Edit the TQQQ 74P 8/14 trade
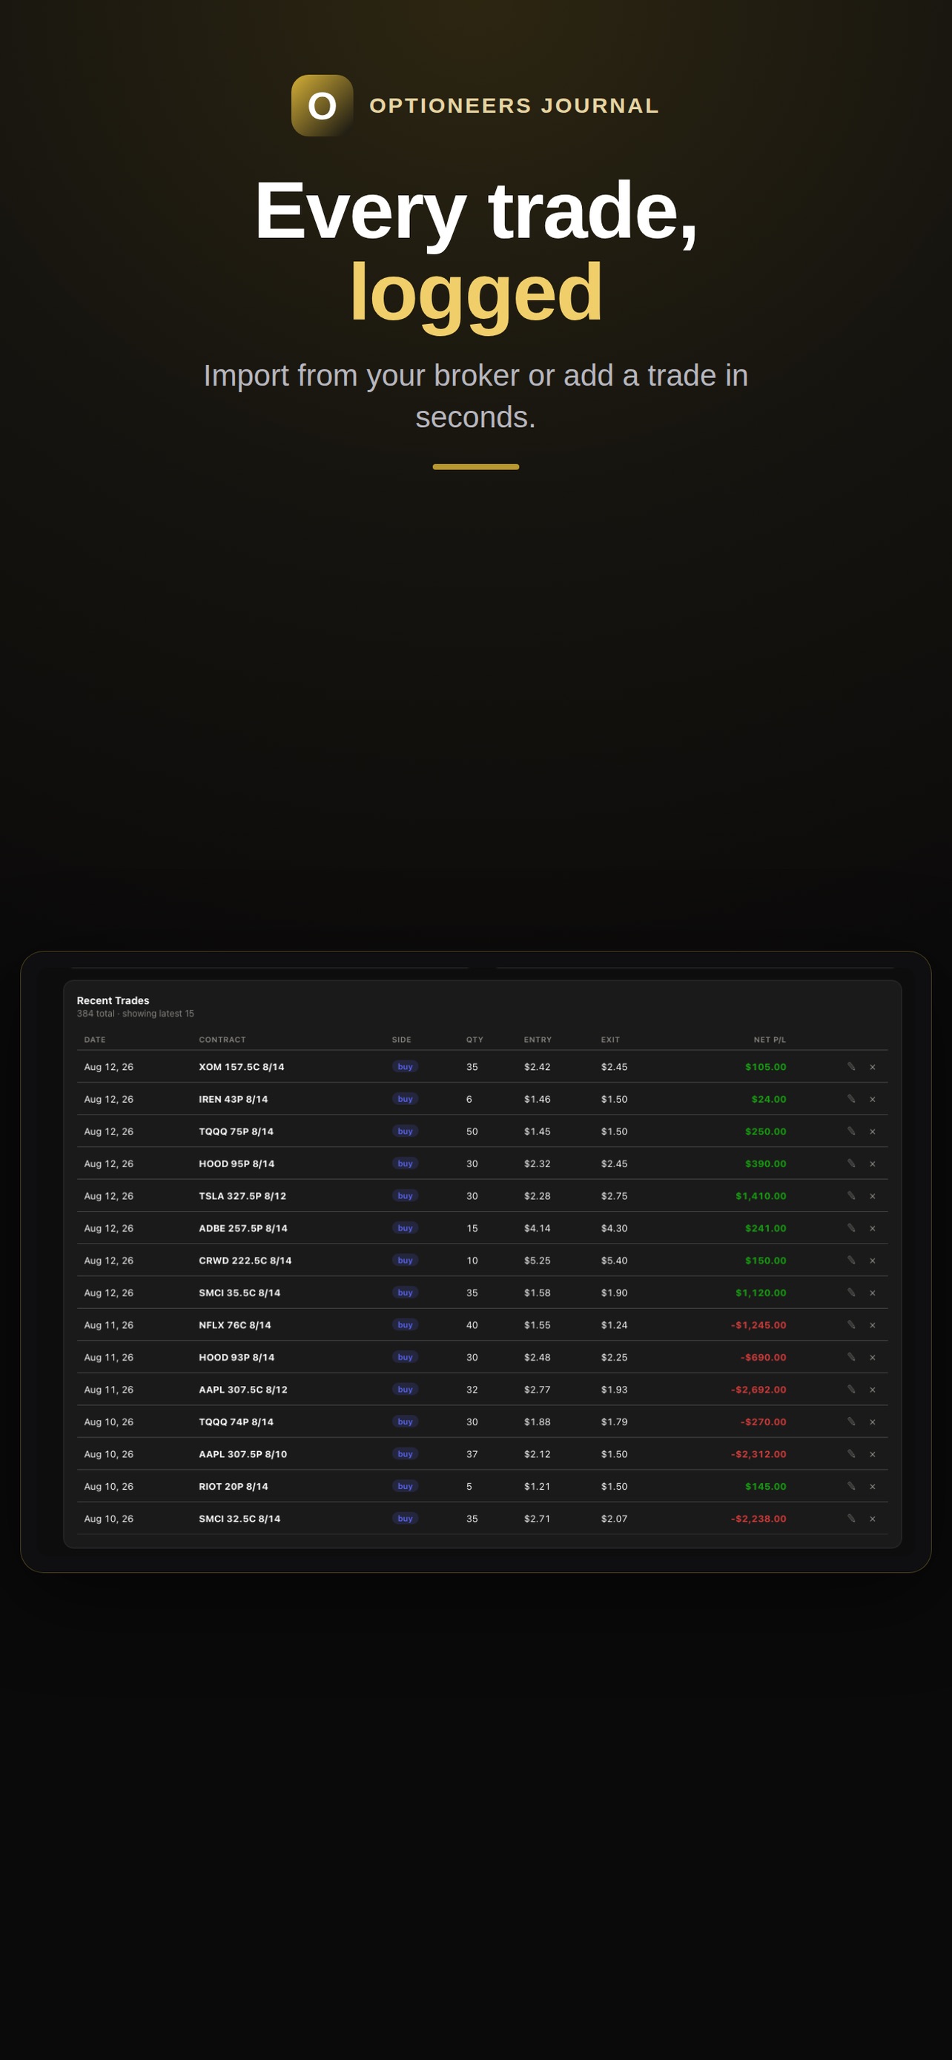Viewport: 952px width, 2060px height. [x=851, y=1422]
